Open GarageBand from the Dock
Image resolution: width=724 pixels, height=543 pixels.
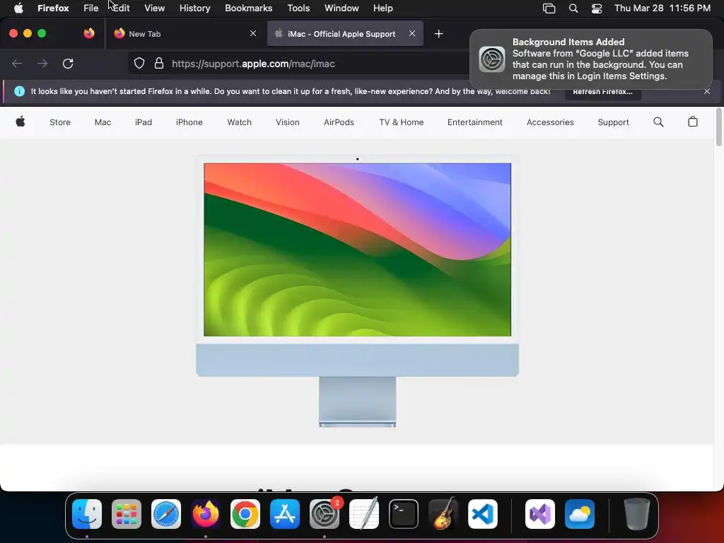(443, 514)
